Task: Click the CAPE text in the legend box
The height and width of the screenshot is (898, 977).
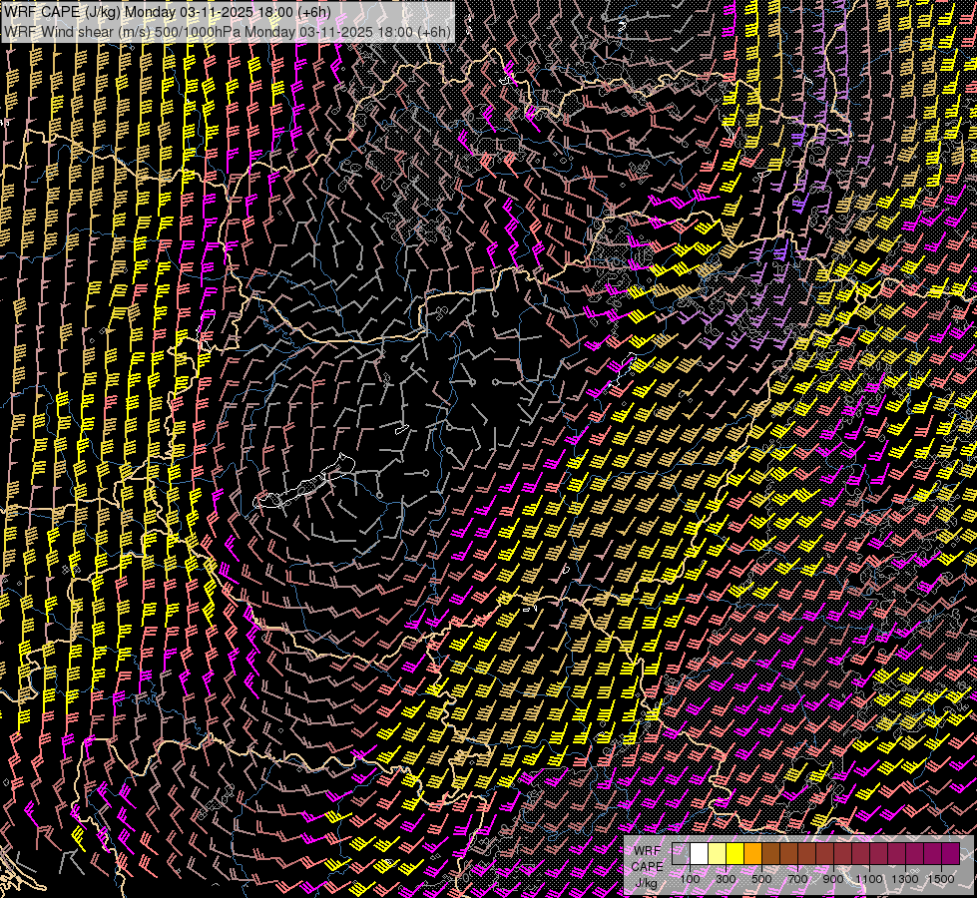Action: coord(647,867)
